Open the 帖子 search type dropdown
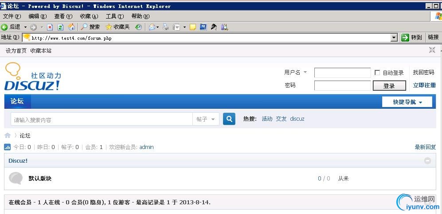Viewport: 442px width, 214px height. 206,119
